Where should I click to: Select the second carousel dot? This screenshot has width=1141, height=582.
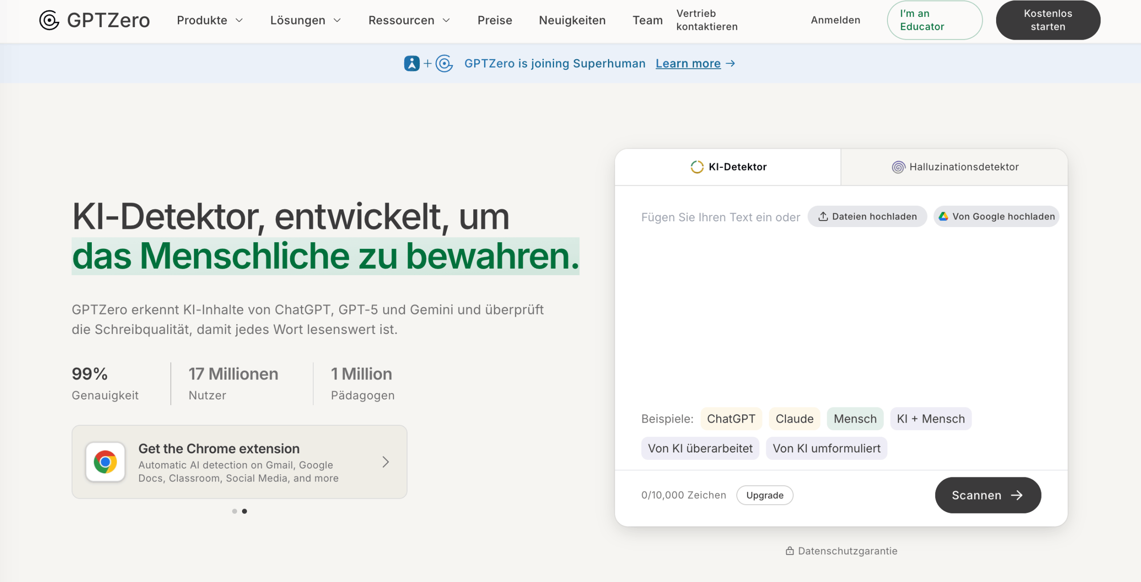pyautogui.click(x=244, y=511)
